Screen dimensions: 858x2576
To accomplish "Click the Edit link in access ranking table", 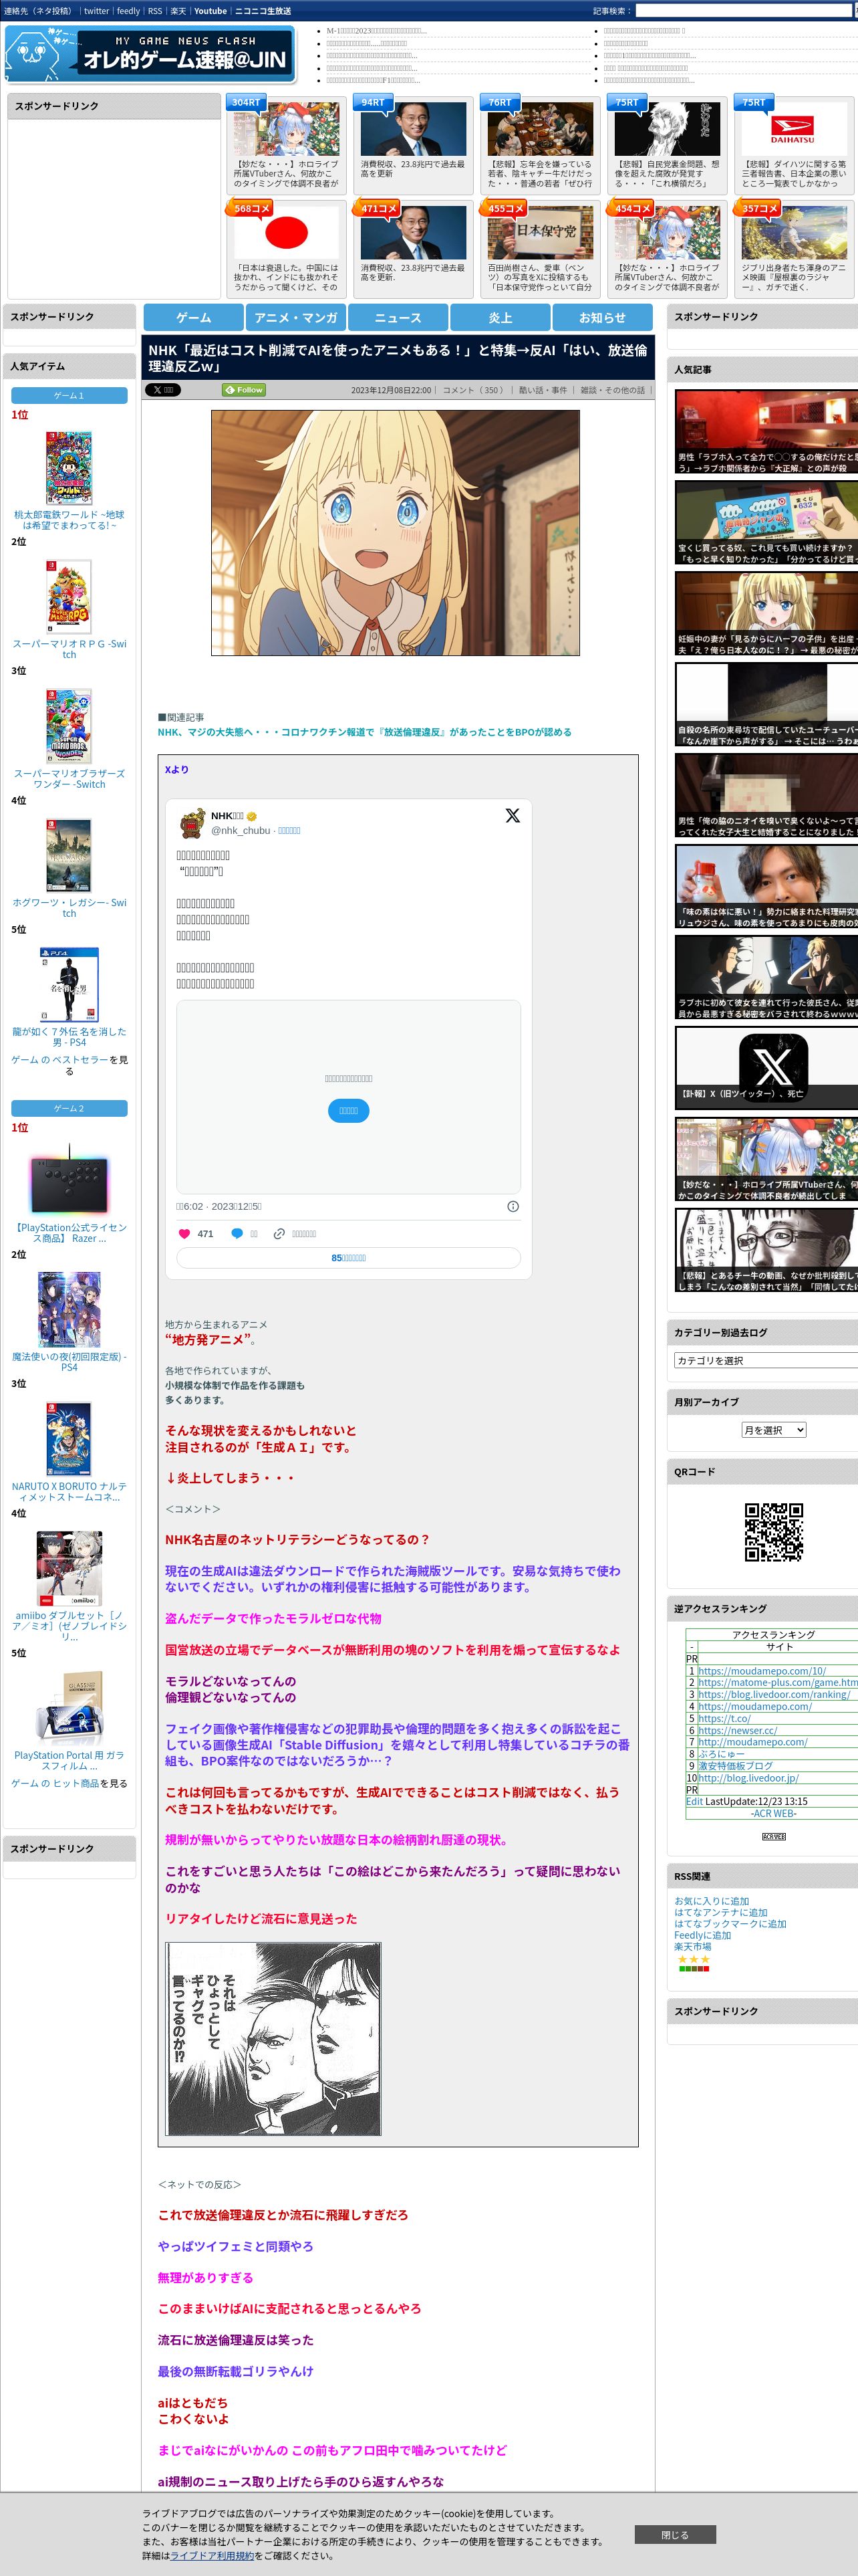I will click(x=694, y=1801).
